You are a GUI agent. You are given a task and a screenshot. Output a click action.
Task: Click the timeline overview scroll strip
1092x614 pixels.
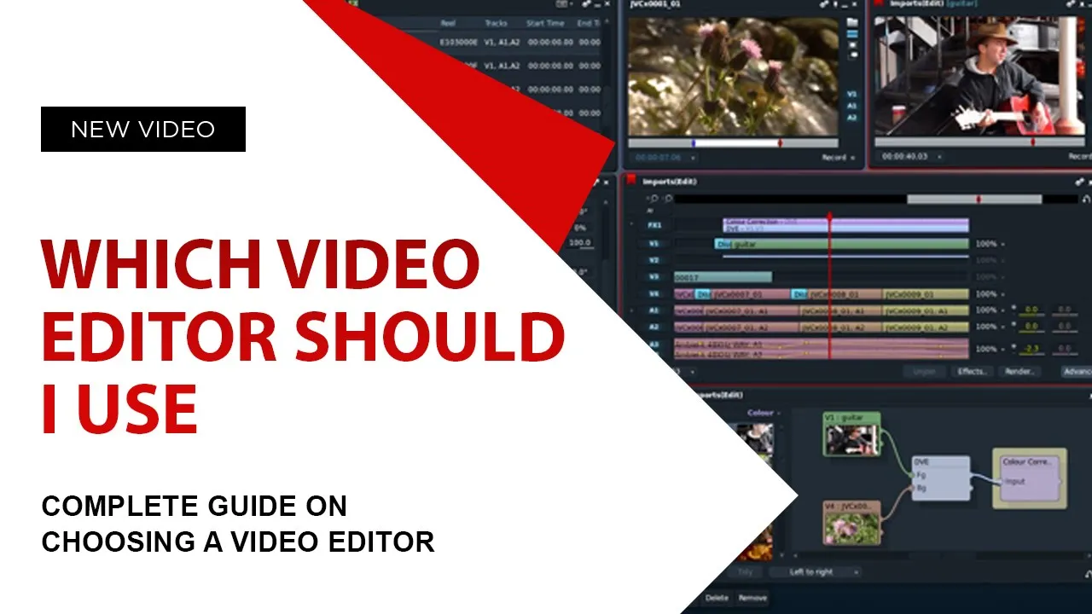pos(875,199)
